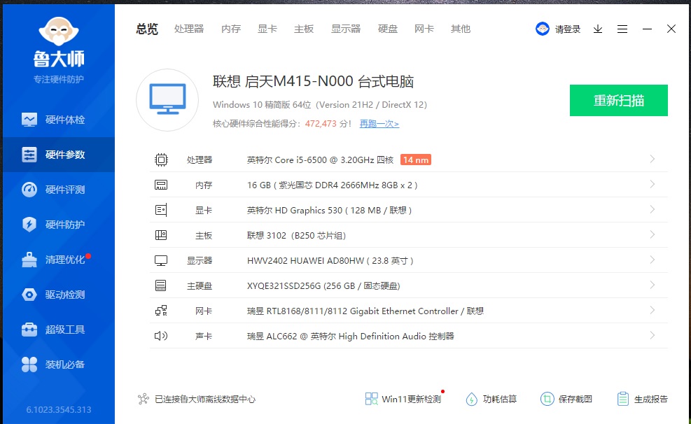Switch to the 显示器 tab
Screen dimensions: 691x424
pyautogui.click(x=346, y=29)
